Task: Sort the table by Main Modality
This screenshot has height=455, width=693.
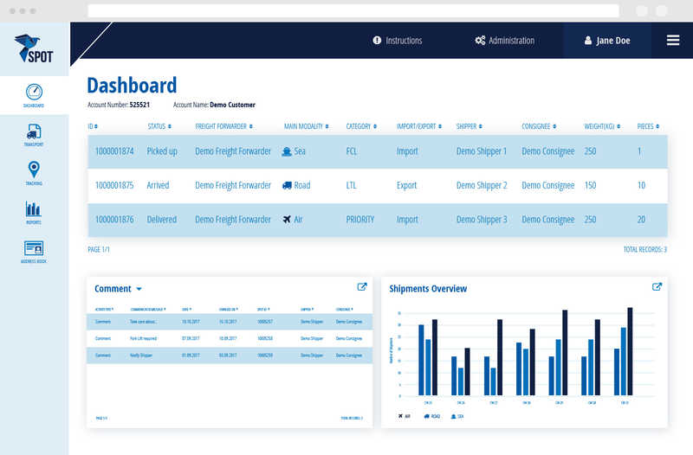Action: point(306,126)
